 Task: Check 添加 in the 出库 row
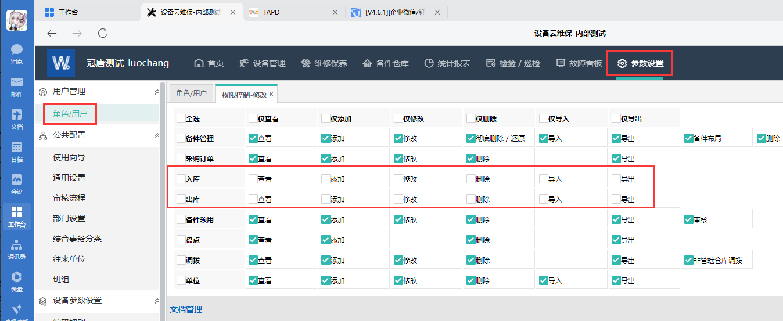point(326,199)
